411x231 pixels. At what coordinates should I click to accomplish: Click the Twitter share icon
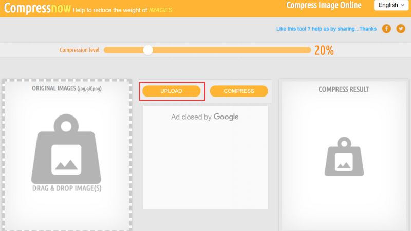(x=401, y=29)
